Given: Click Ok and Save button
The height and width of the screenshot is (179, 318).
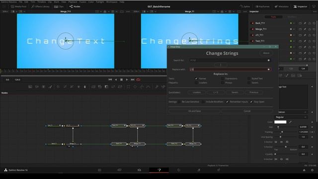Looking at the screenshot, I should [194, 111].
